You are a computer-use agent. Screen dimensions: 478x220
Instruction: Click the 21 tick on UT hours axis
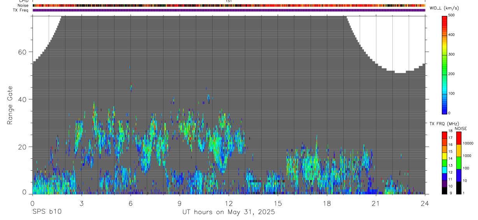(376, 203)
